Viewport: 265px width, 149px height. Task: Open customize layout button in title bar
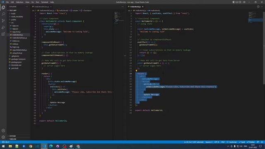tap(244, 2)
